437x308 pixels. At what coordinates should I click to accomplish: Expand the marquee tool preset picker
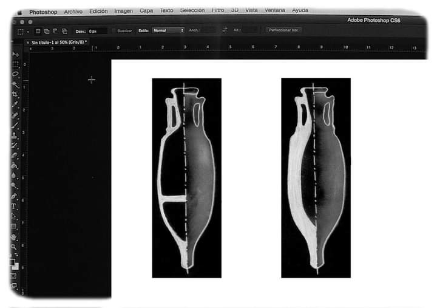click(x=23, y=30)
